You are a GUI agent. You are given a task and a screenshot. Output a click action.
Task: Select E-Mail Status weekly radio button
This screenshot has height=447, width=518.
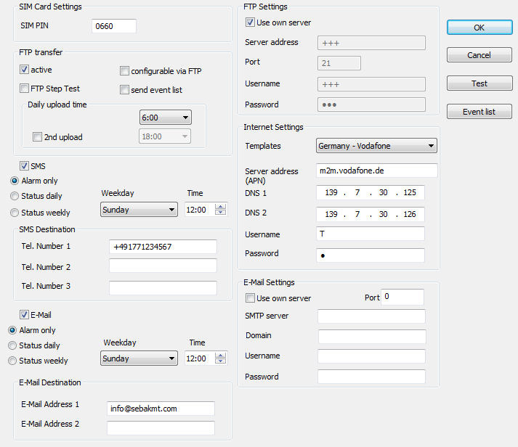click(12, 361)
